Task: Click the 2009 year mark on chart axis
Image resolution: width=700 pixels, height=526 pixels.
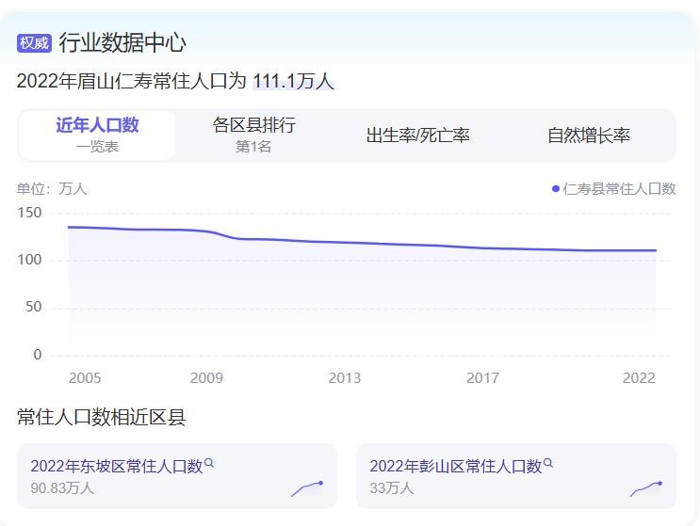Action: pyautogui.click(x=206, y=378)
